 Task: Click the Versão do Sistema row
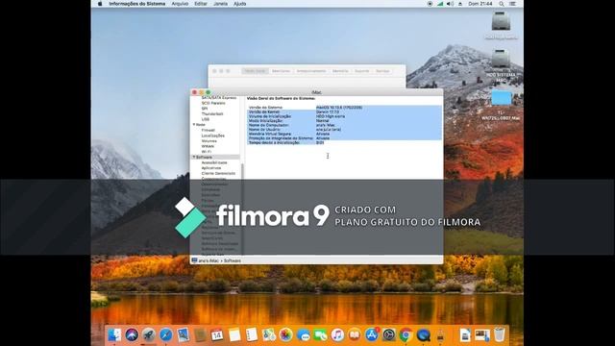tap(344, 107)
